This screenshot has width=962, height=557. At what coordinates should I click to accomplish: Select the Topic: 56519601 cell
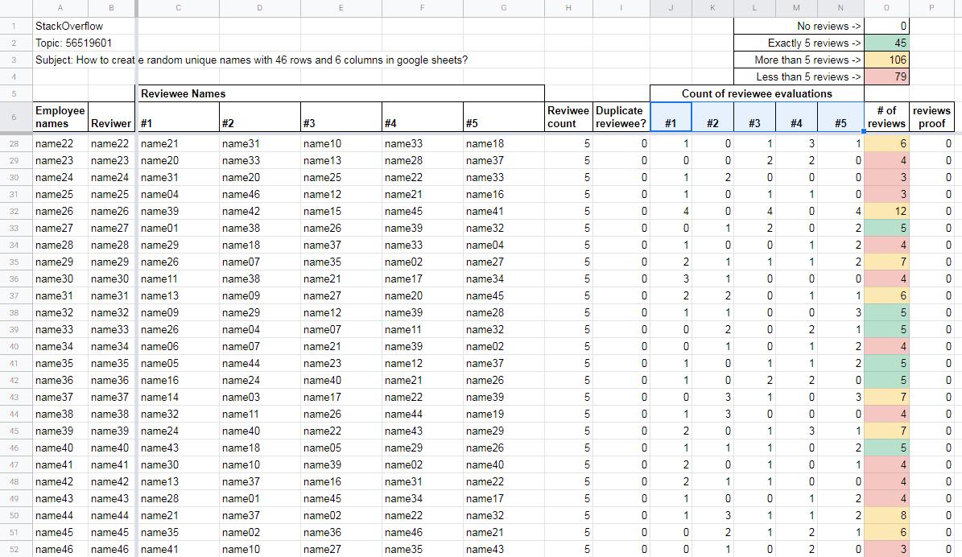click(73, 43)
